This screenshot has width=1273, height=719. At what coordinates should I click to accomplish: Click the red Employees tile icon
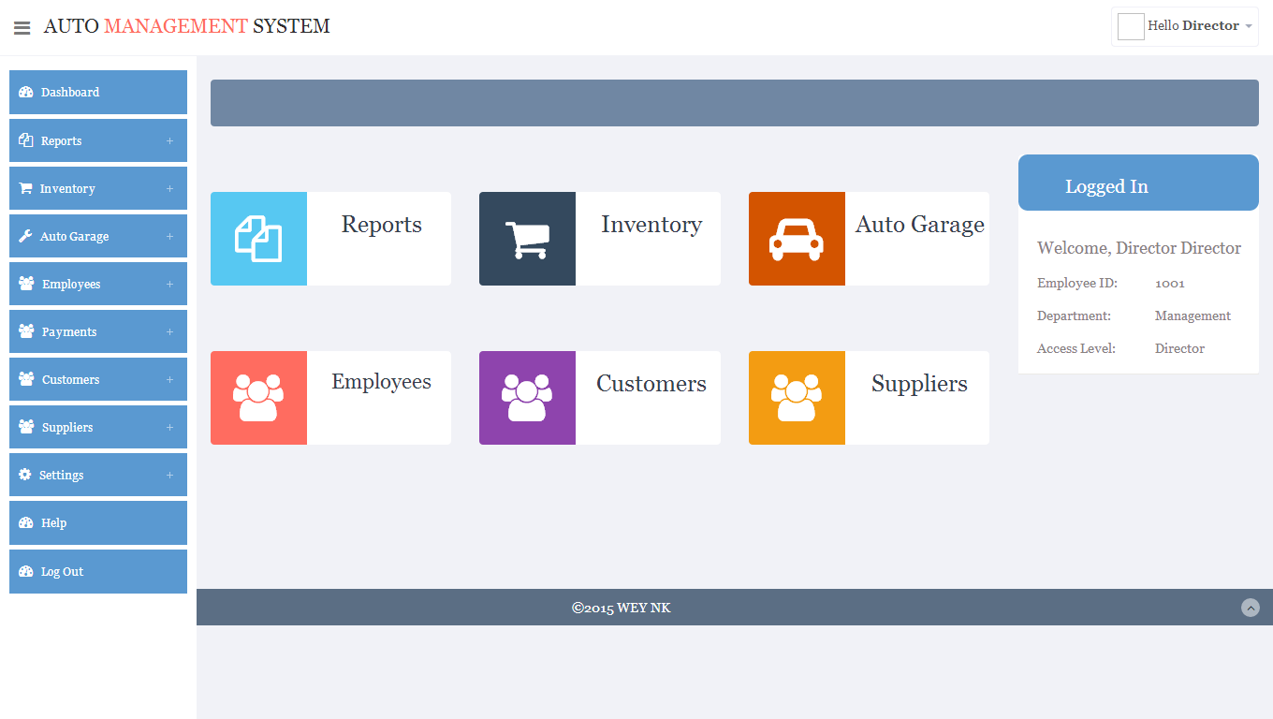258,398
